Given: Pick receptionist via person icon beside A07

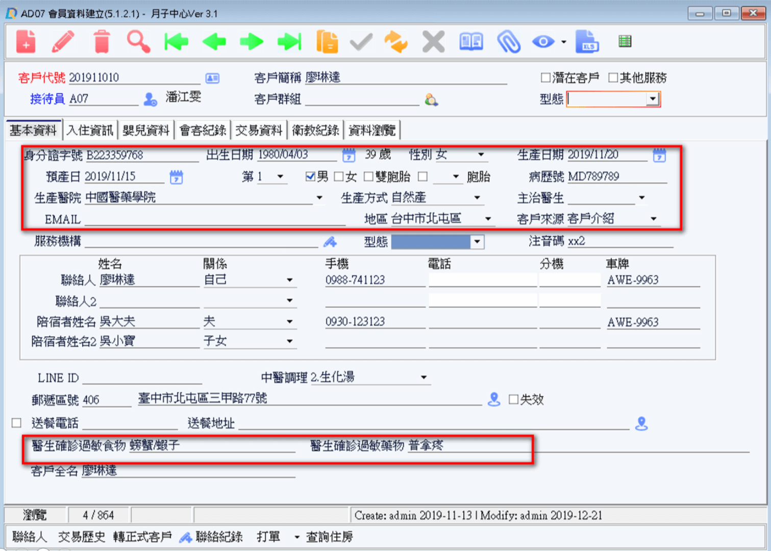Looking at the screenshot, I should pyautogui.click(x=150, y=99).
